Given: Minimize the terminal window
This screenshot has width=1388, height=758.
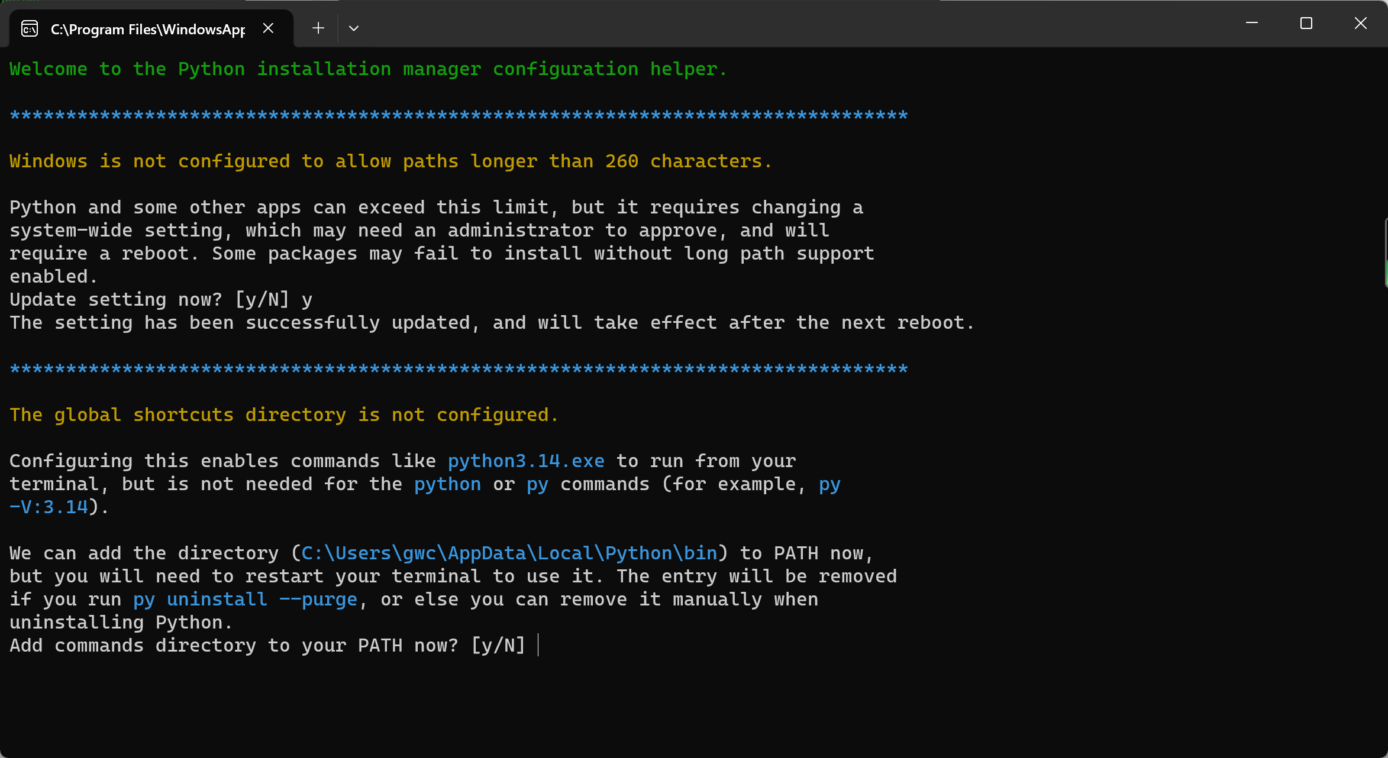Looking at the screenshot, I should click(1252, 24).
